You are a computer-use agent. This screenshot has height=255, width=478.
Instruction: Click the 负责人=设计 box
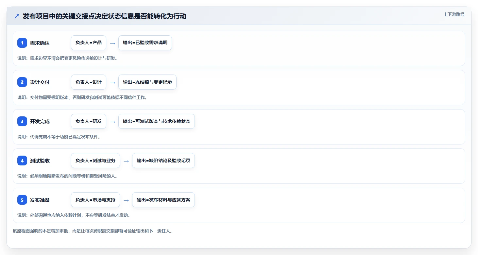[89, 82]
